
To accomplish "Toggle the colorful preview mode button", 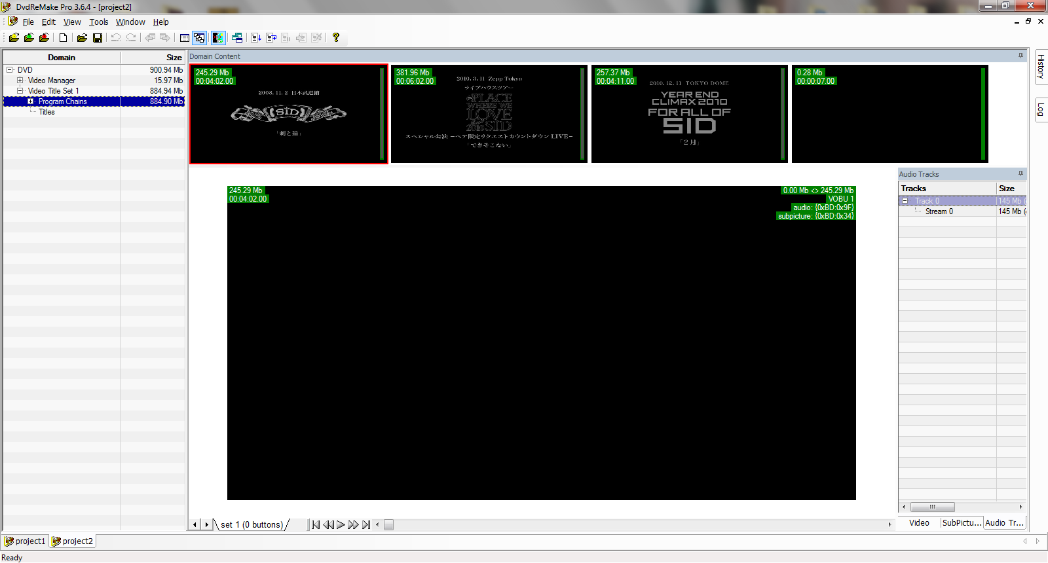I will click(217, 38).
